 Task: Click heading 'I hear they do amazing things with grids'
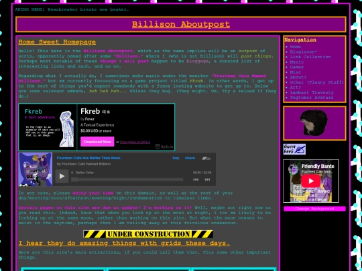[124, 243]
